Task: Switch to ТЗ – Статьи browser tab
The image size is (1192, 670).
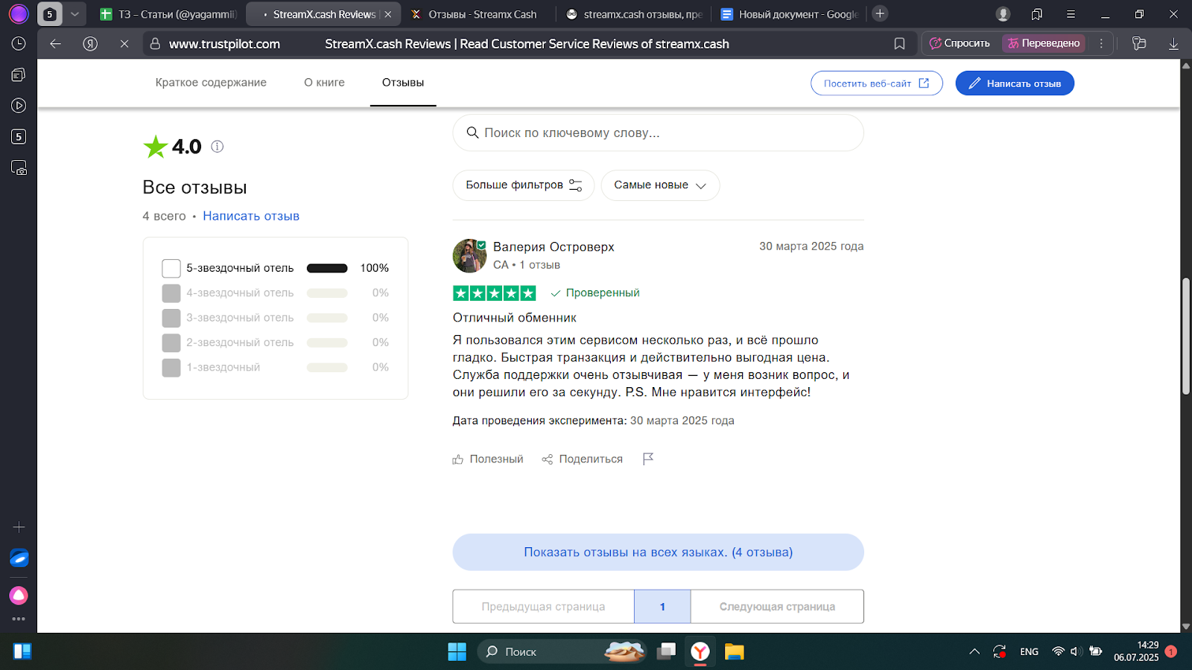Action: 167,14
